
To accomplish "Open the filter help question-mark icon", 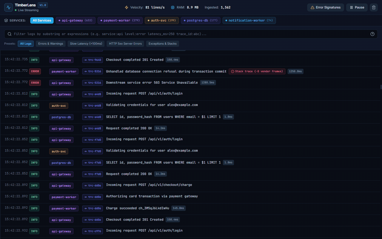I will tap(372, 34).
